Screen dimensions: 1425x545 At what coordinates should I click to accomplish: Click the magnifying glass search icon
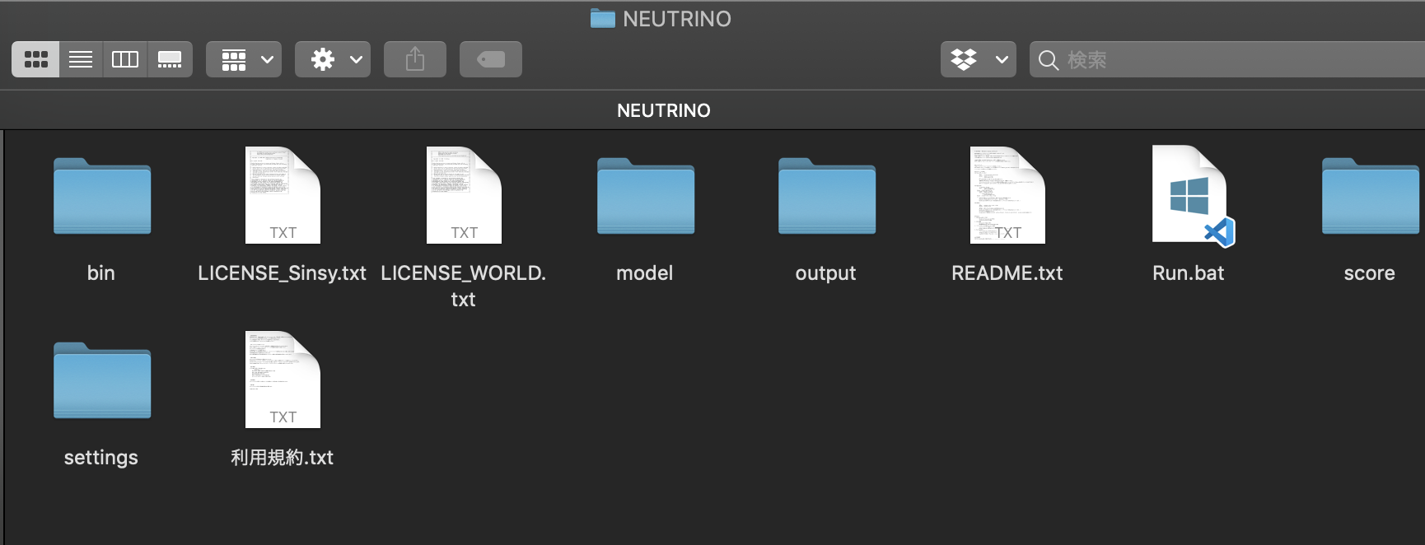1048,60
